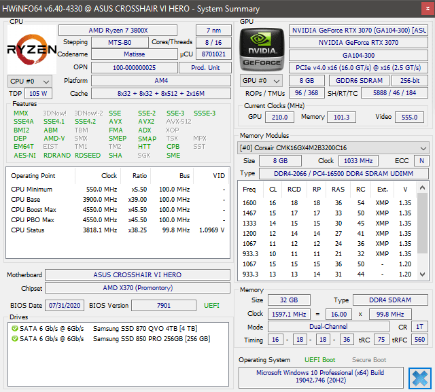This screenshot has height=392, width=435.
Task: Click the 5888 / 46 / 184 shader field
Action: click(x=394, y=93)
